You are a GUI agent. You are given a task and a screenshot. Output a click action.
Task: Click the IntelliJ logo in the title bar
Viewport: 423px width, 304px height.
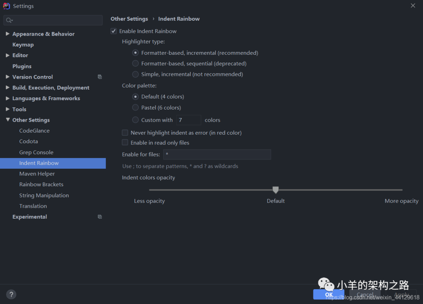[7, 6]
